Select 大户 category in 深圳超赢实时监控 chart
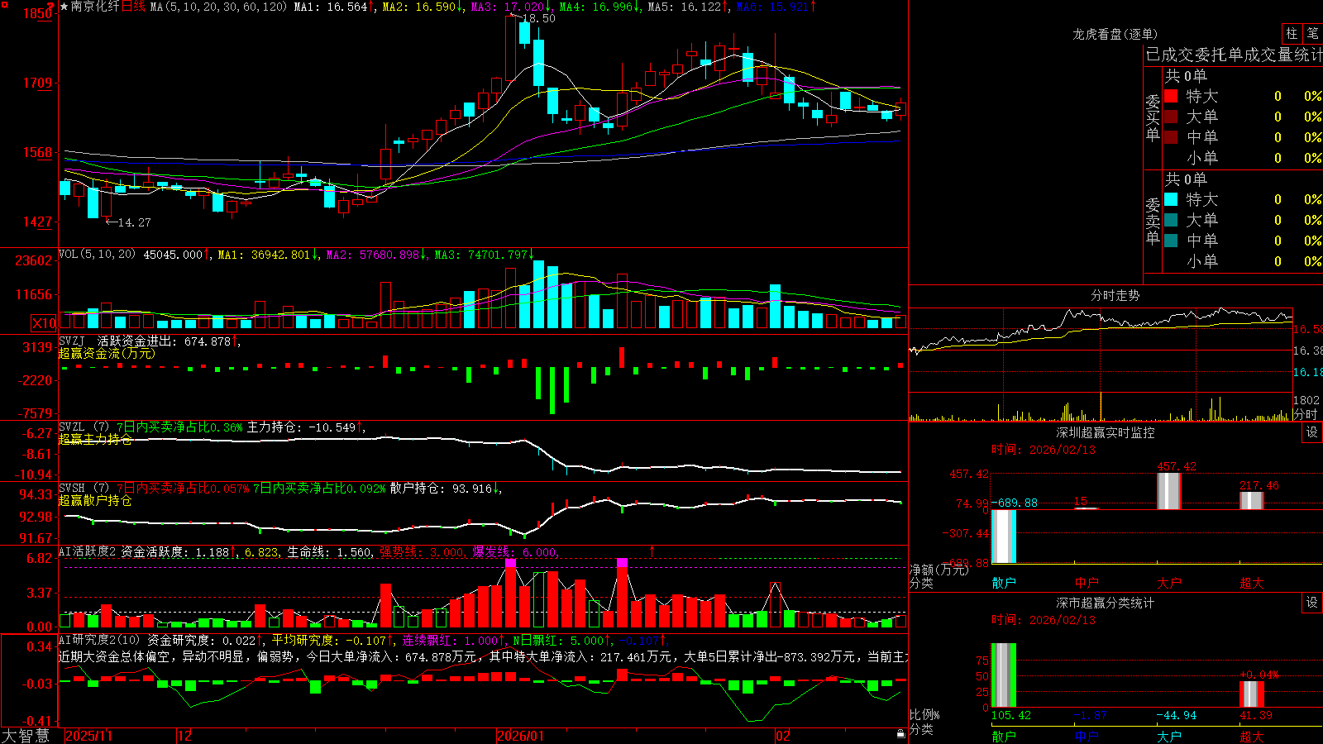1323x744 pixels. (1169, 583)
